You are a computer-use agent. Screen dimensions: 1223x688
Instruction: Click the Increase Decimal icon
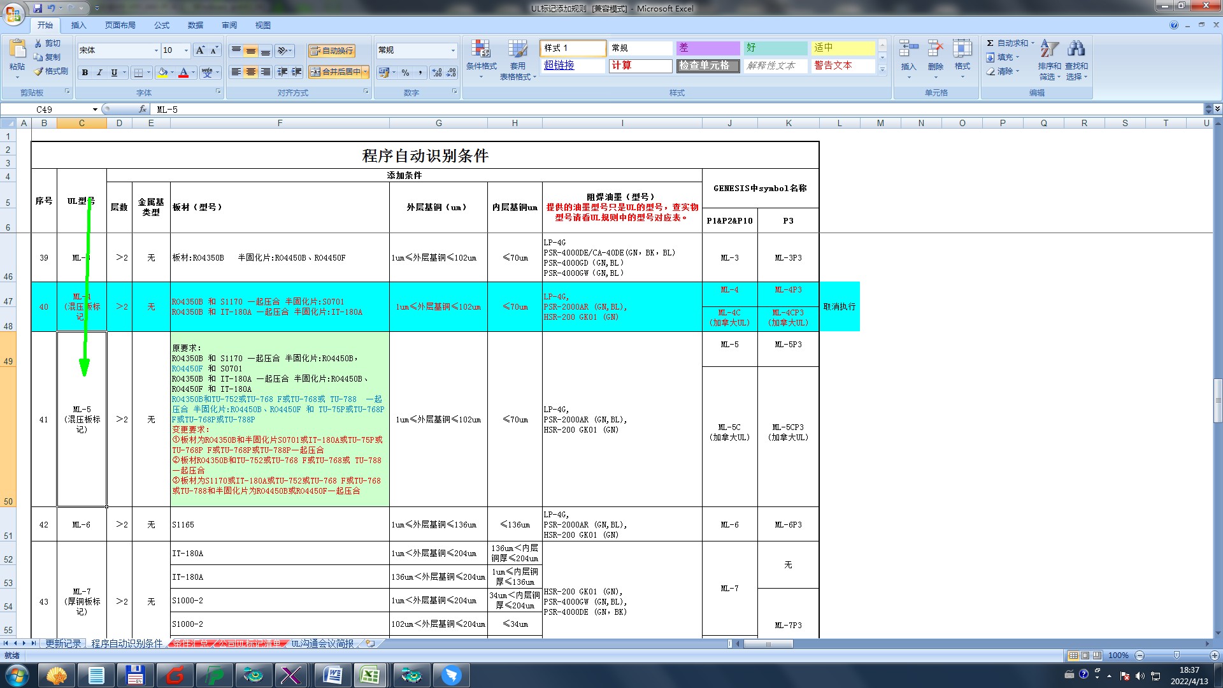coord(437,73)
